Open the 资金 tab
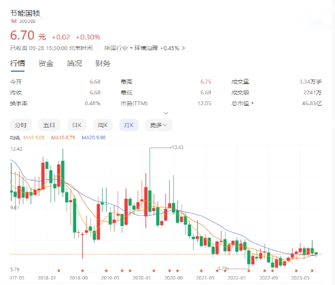The width and height of the screenshot is (335, 285). coord(46,64)
